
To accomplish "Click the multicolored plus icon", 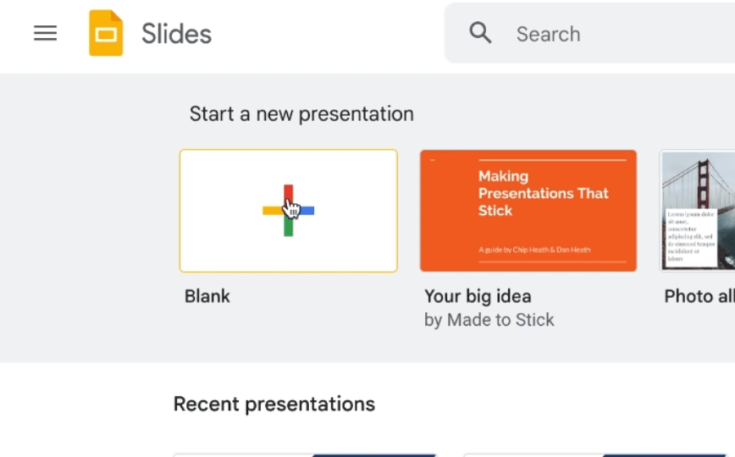I will [x=288, y=211].
